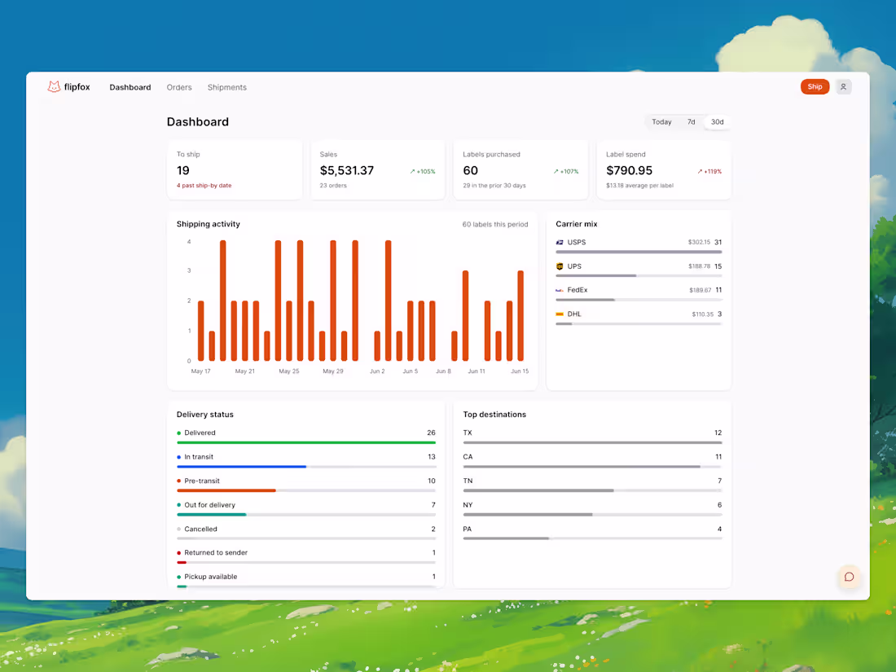Click the USPS carrier logo

(560, 242)
